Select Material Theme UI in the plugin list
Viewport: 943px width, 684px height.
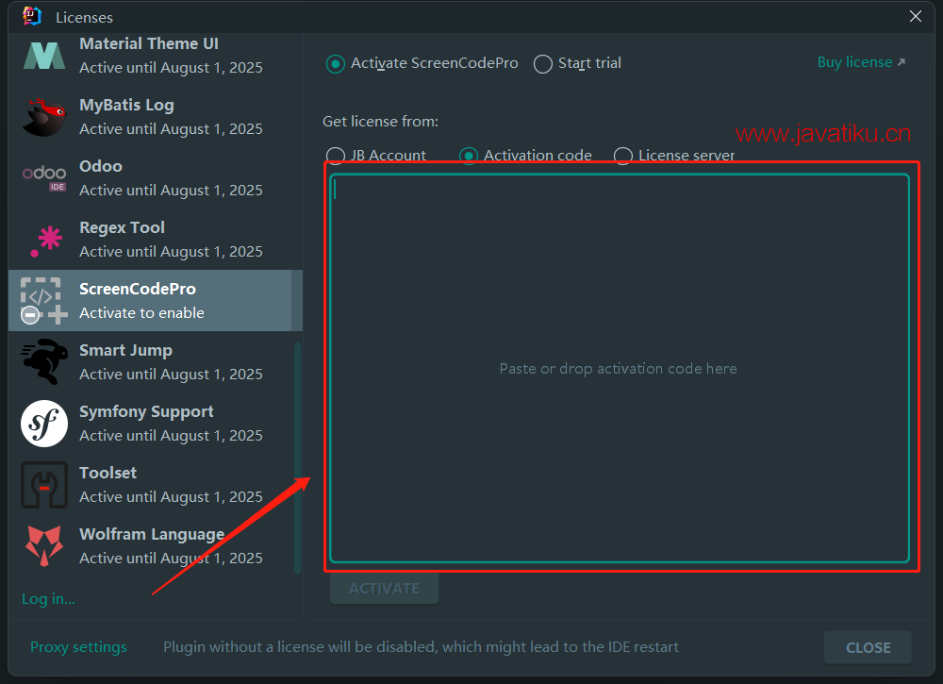[156, 56]
